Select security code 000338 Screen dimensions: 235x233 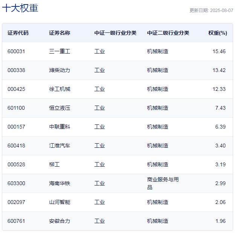click(x=16, y=70)
